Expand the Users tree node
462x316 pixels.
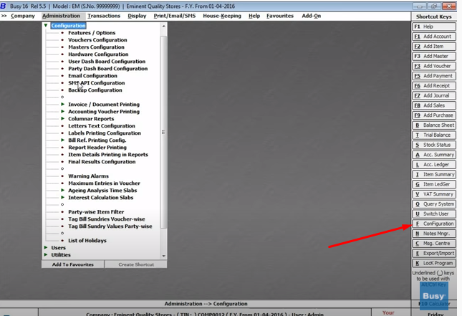46,247
